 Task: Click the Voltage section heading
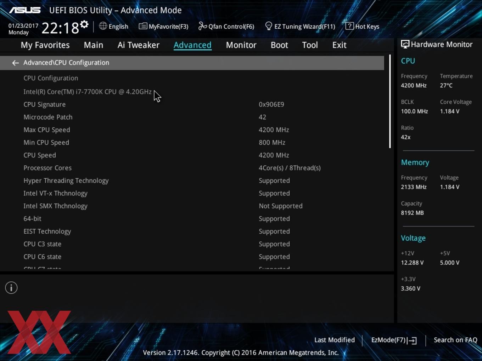coord(413,238)
